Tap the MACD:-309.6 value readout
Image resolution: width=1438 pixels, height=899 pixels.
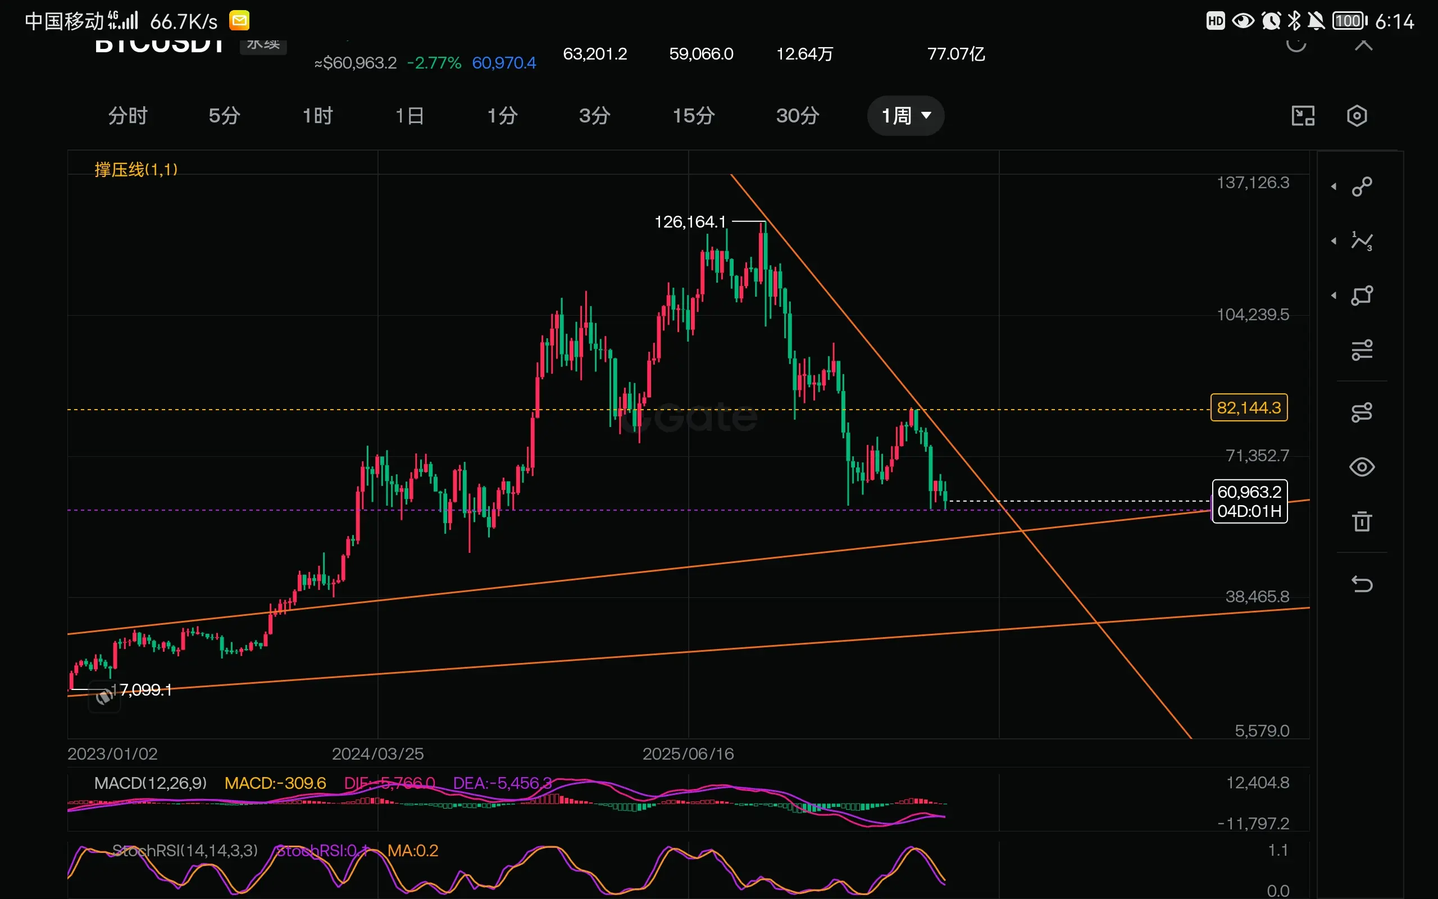(275, 783)
